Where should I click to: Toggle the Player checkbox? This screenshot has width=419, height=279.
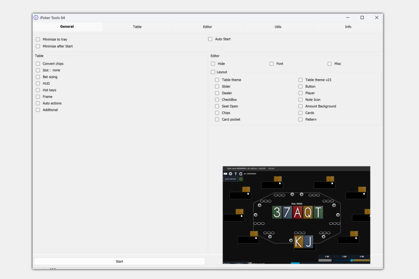pos(300,93)
